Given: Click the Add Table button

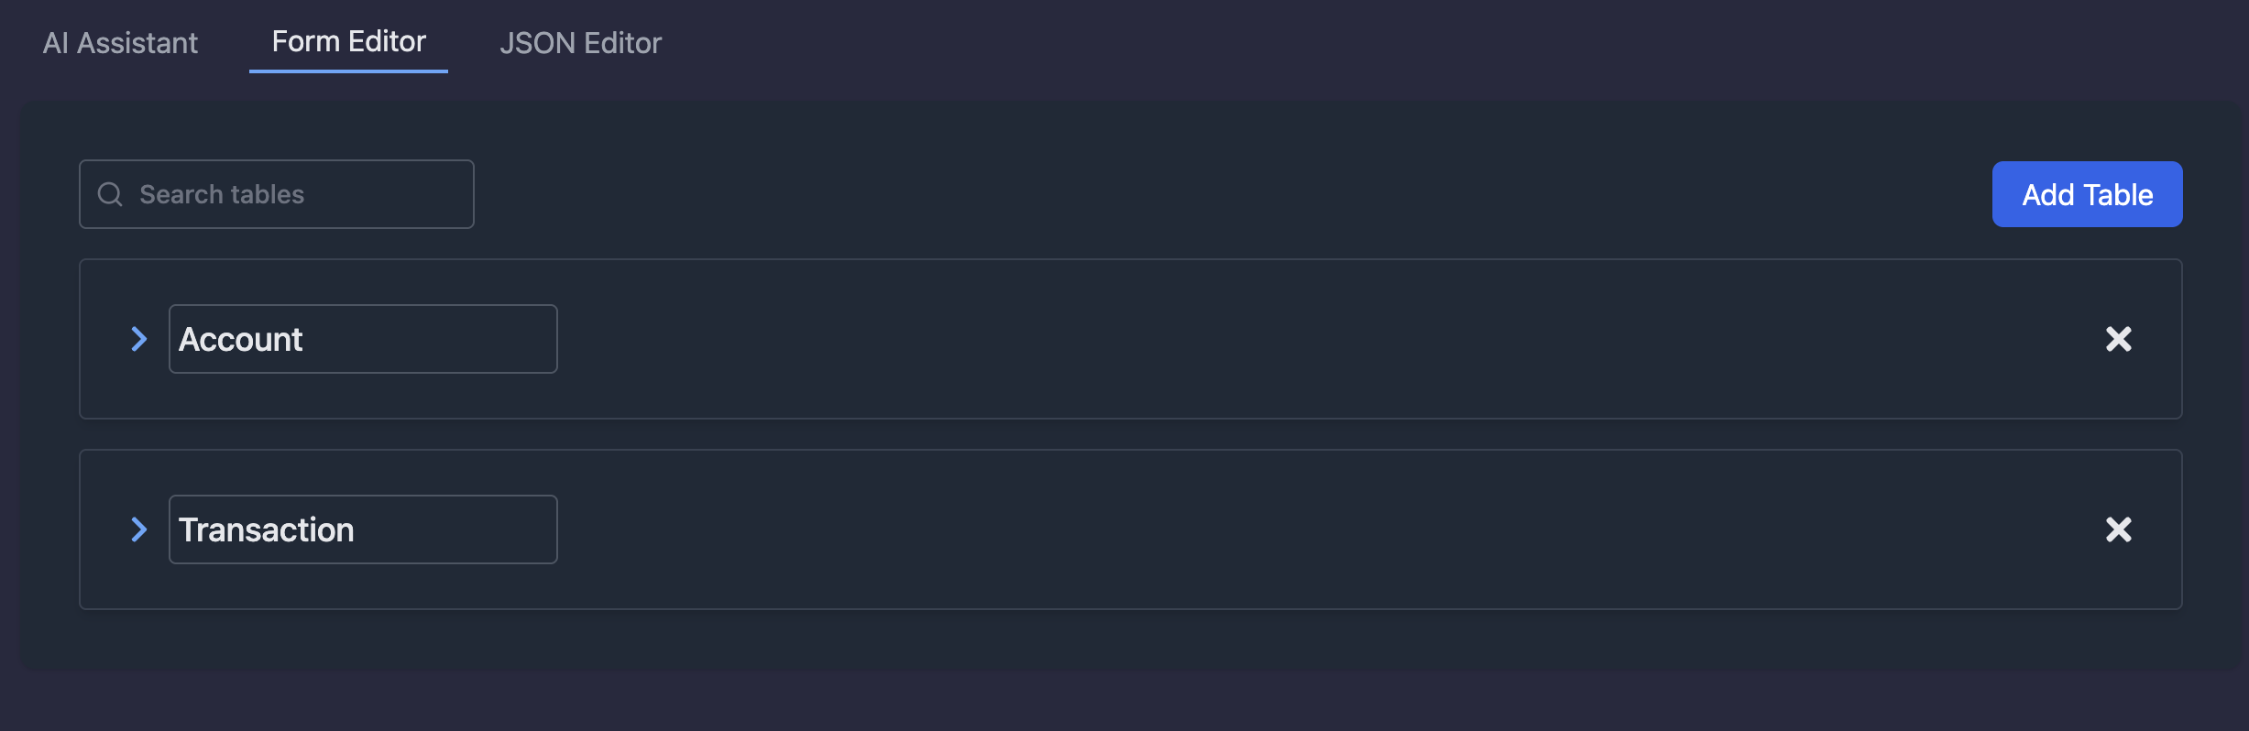Looking at the screenshot, I should [2087, 194].
